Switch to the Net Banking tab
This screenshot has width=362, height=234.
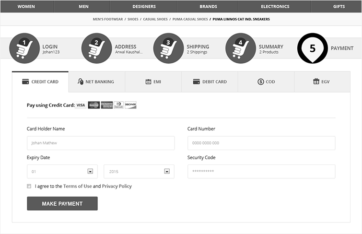96,82
